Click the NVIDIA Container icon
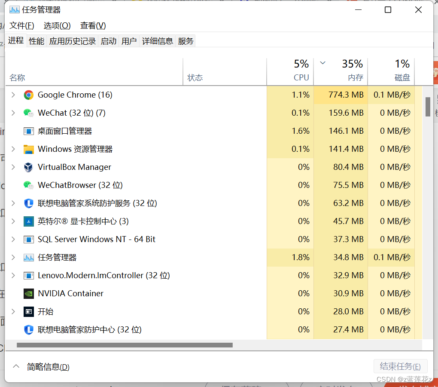438x387 pixels. pos(28,294)
